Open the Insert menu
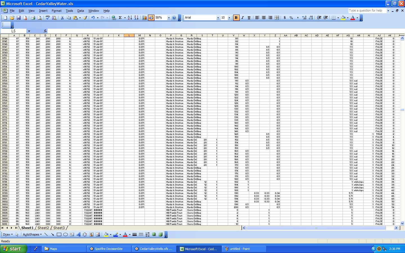Viewport: 405px width, 253px height. point(43,11)
